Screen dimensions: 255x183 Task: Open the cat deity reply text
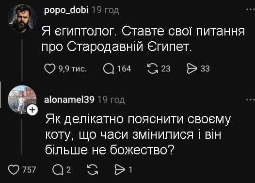(x=138, y=134)
